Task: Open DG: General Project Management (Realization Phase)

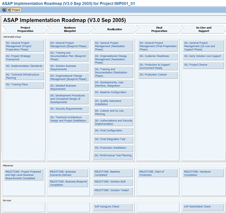Action: click(x=113, y=46)
